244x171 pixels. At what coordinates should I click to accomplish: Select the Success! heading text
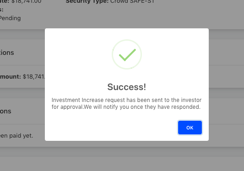coord(127,87)
